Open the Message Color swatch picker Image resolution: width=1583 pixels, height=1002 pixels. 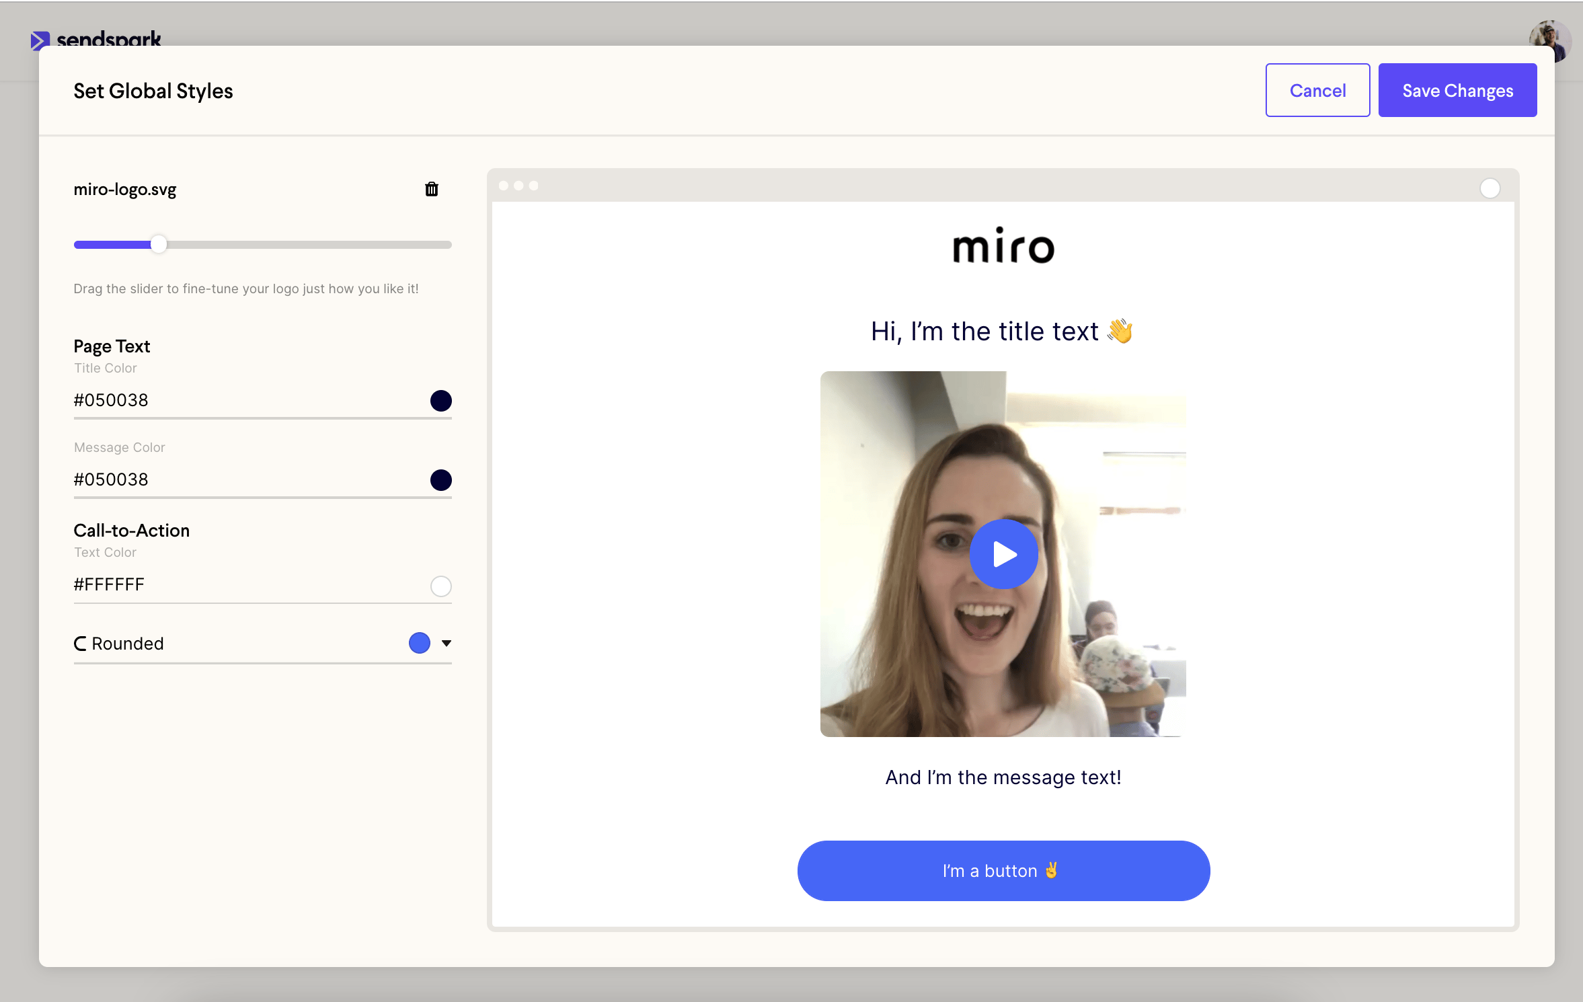pyautogui.click(x=440, y=480)
